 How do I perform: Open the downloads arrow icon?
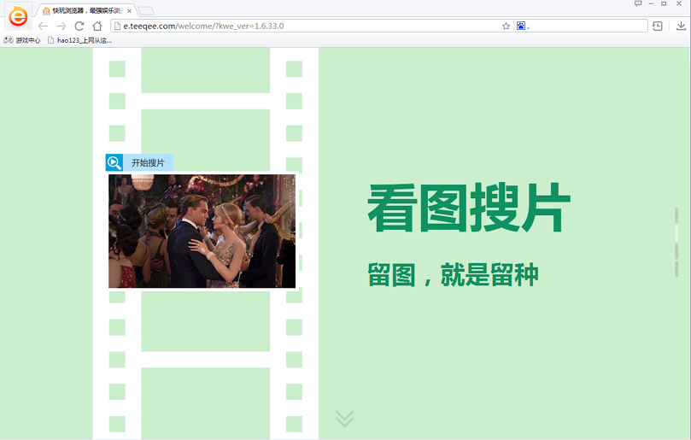click(x=681, y=26)
